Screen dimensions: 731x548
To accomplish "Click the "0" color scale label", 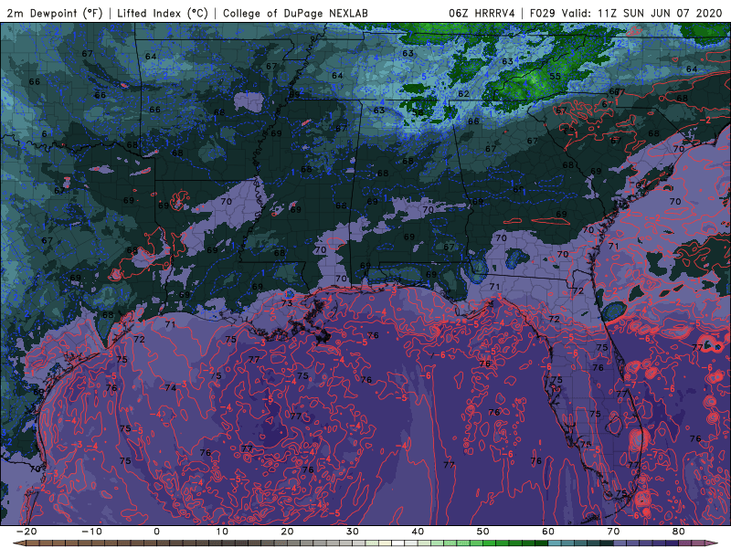I will click(156, 532).
